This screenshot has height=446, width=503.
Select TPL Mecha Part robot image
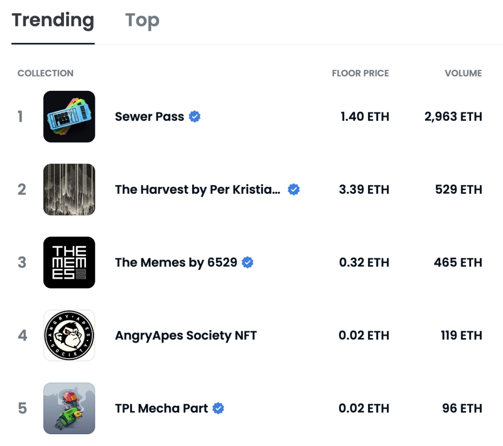69,408
